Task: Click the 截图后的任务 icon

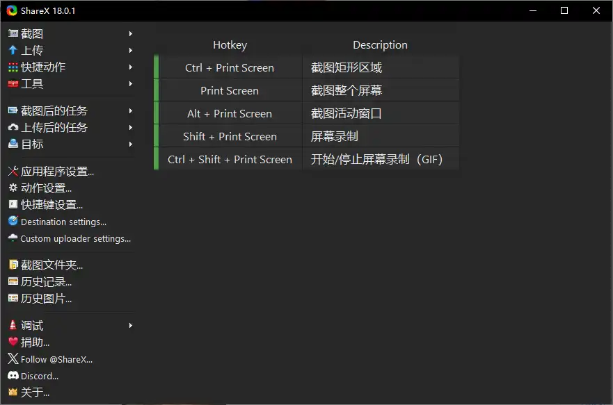Action: pyautogui.click(x=13, y=111)
